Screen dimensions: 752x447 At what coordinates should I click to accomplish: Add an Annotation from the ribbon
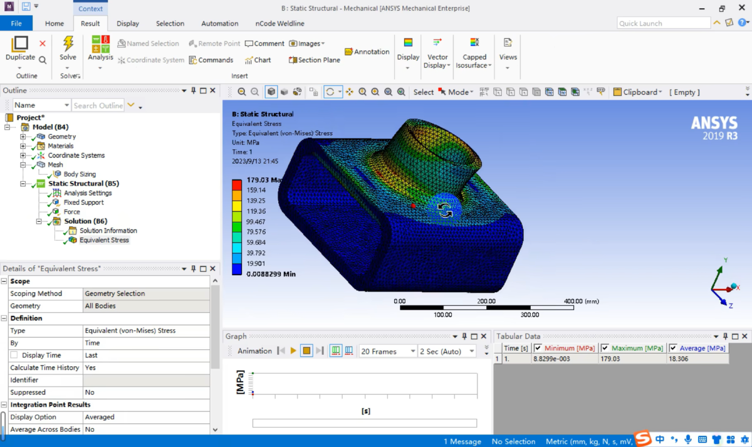coord(367,52)
